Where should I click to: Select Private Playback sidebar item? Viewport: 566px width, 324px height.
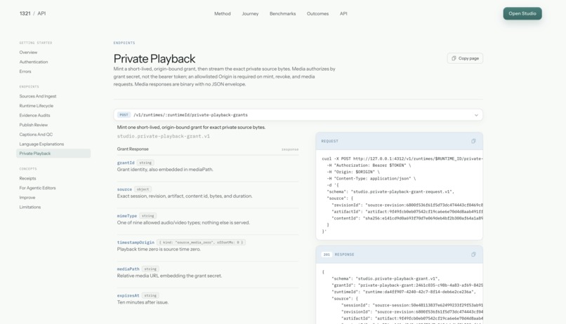click(x=53, y=154)
